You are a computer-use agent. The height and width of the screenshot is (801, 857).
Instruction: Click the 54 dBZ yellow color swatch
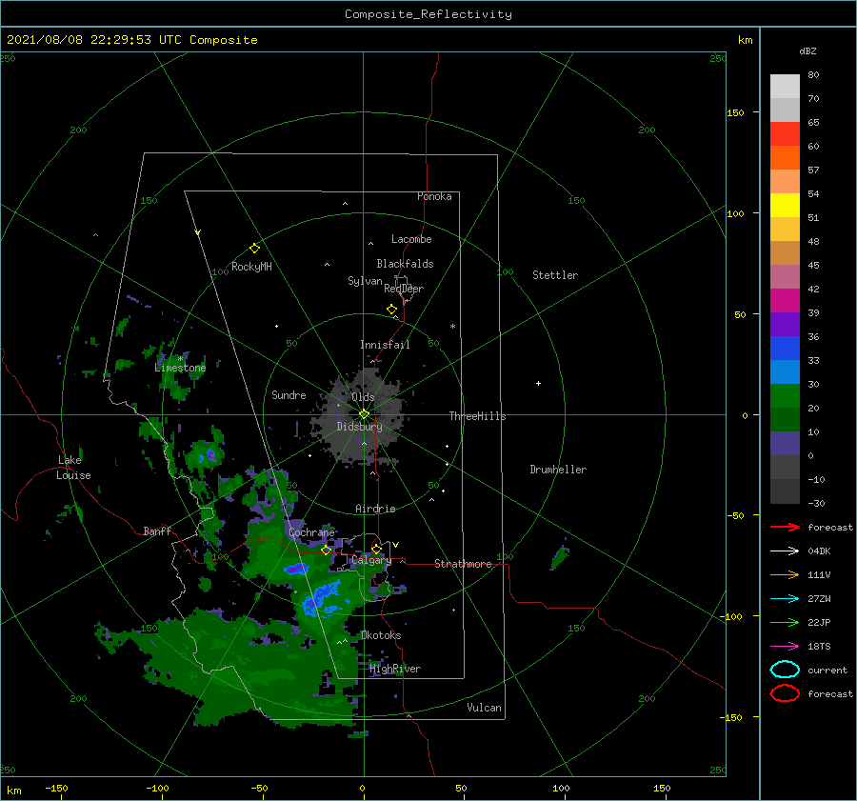click(785, 205)
